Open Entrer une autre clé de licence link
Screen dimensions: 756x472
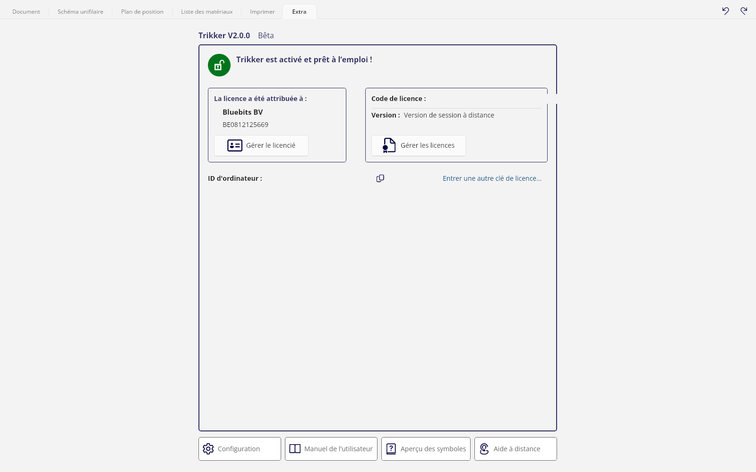coord(492,178)
